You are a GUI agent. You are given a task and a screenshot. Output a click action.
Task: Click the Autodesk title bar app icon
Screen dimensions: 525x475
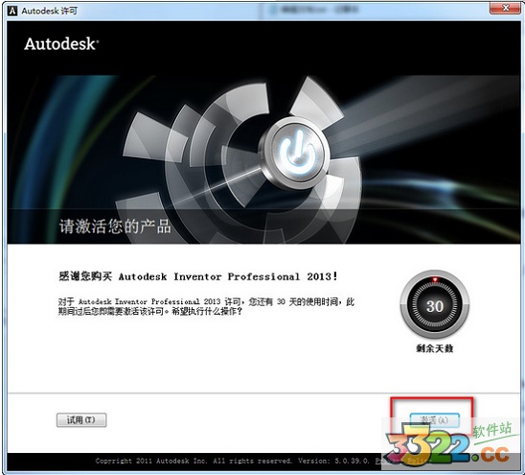12,11
